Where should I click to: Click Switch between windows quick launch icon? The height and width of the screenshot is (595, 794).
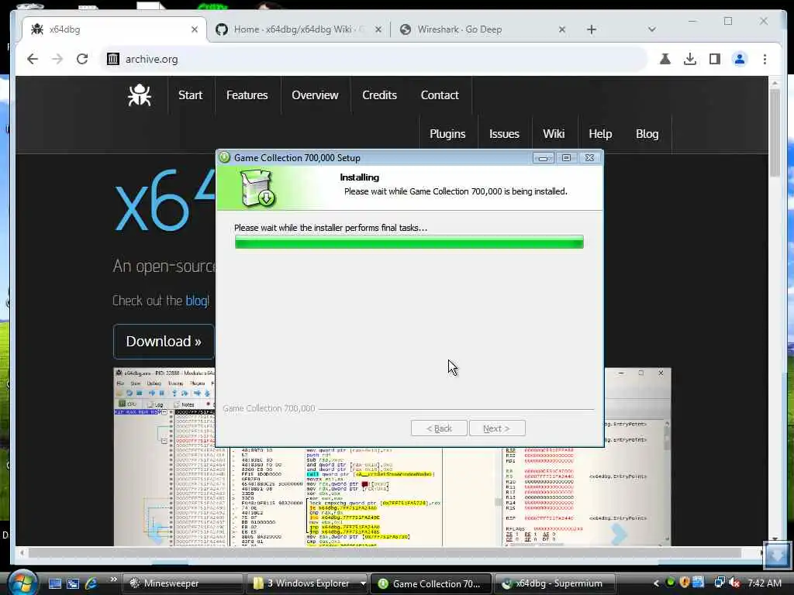tap(73, 583)
